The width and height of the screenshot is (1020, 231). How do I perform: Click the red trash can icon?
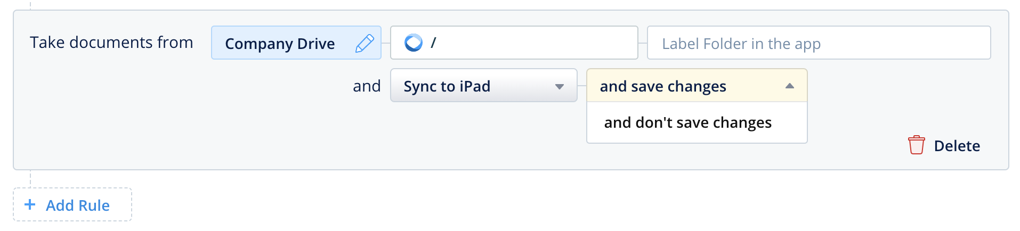pos(916,145)
